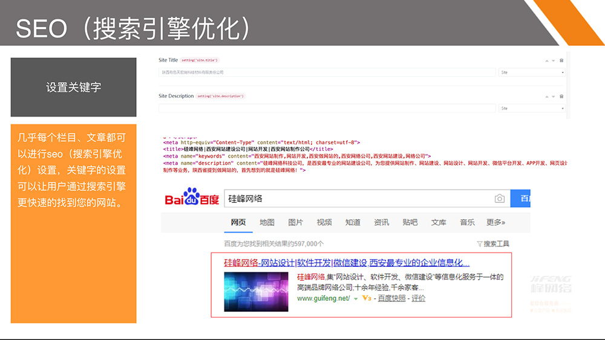
Task: Click the Baidu logo
Action: click(x=192, y=197)
